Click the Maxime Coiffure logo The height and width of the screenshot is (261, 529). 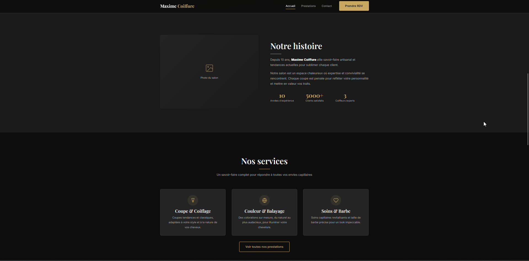tap(177, 6)
